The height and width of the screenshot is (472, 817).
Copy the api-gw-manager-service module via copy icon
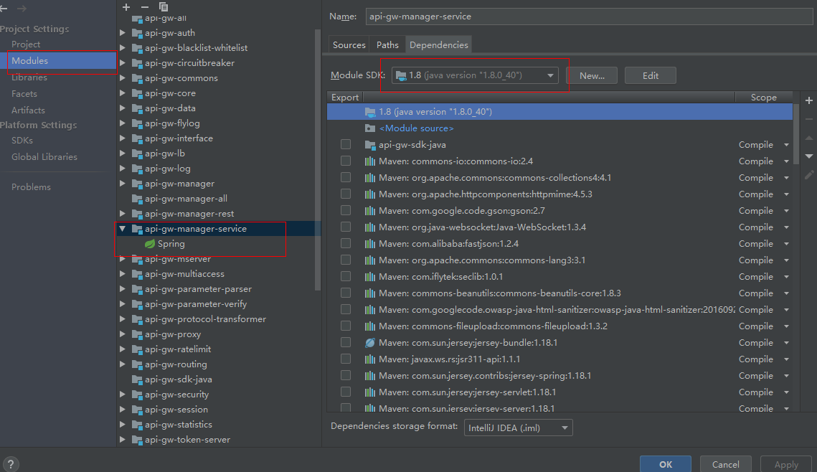pos(163,7)
